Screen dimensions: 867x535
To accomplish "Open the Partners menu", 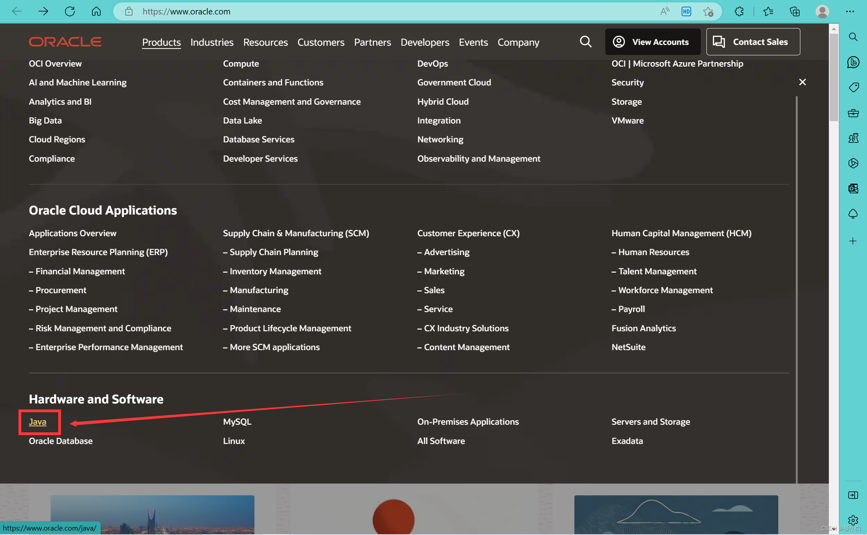I will coord(372,42).
